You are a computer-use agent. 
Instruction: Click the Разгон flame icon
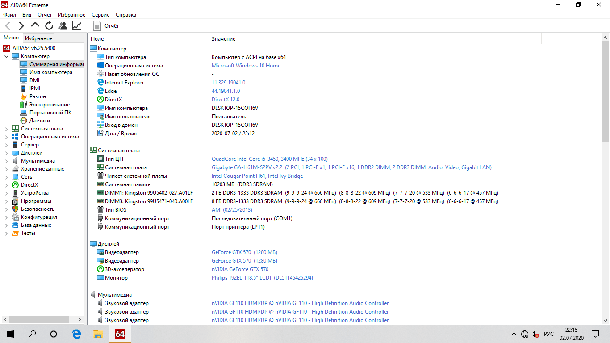[24, 96]
